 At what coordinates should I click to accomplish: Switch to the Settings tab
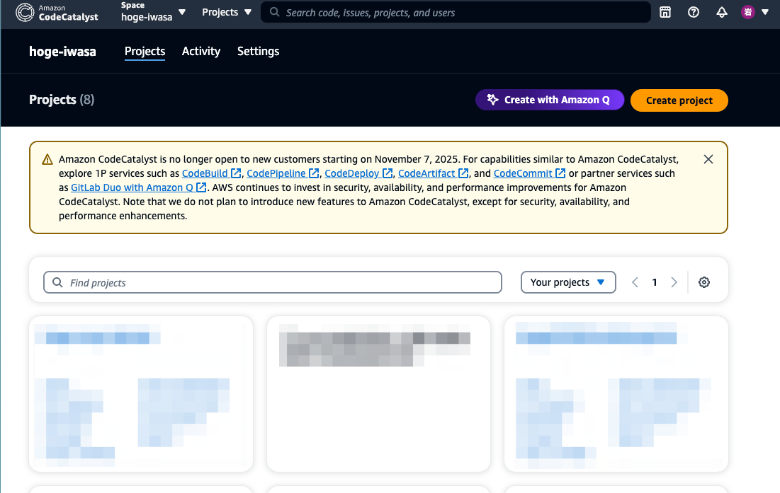(258, 51)
